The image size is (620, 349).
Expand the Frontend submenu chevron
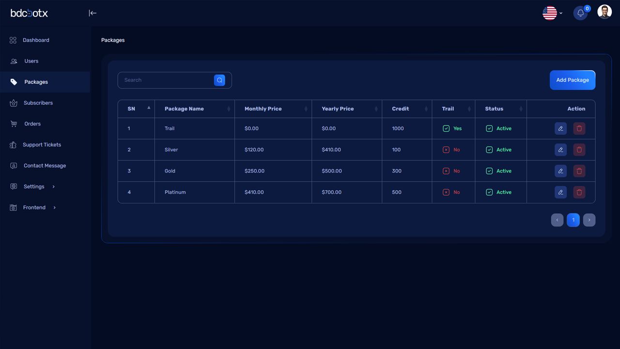click(54, 207)
